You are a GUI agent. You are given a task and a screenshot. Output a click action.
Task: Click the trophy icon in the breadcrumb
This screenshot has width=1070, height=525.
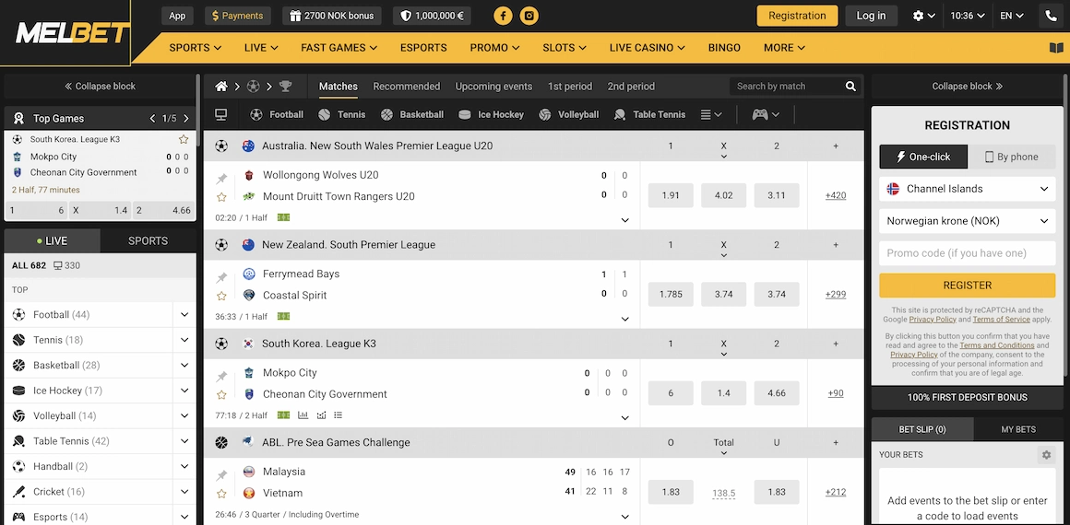[x=285, y=86]
